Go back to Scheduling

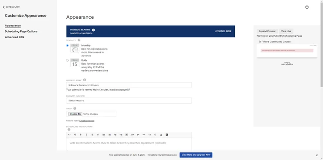coord(11,7)
